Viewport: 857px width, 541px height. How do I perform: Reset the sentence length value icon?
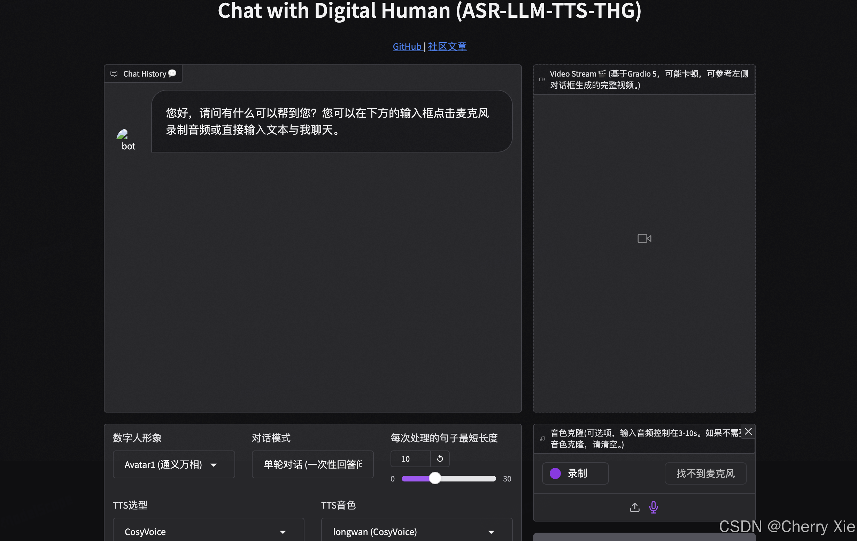(x=440, y=458)
